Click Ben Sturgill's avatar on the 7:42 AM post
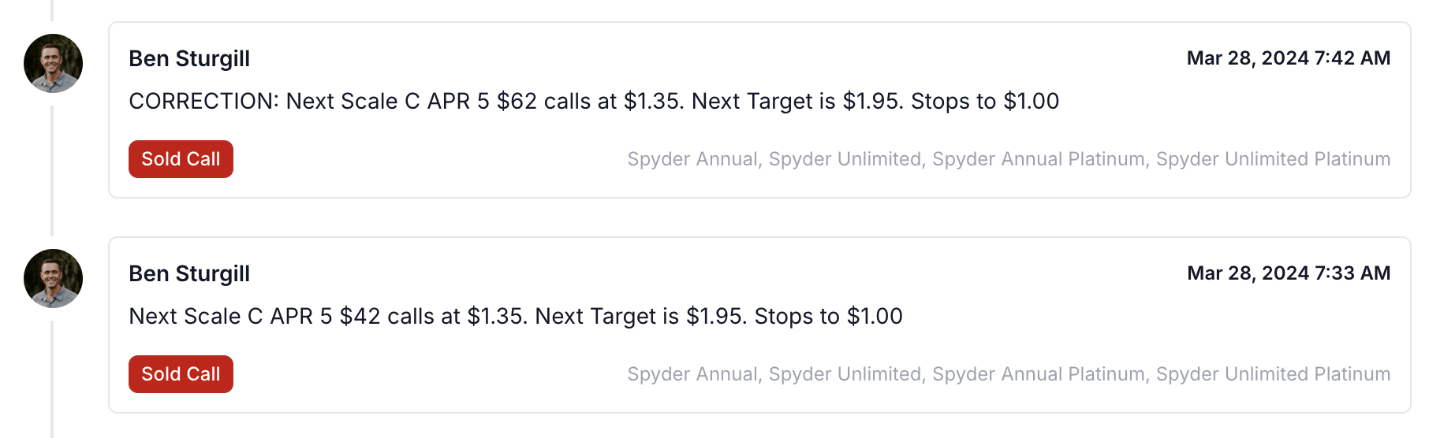This screenshot has height=438, width=1429. (x=53, y=63)
